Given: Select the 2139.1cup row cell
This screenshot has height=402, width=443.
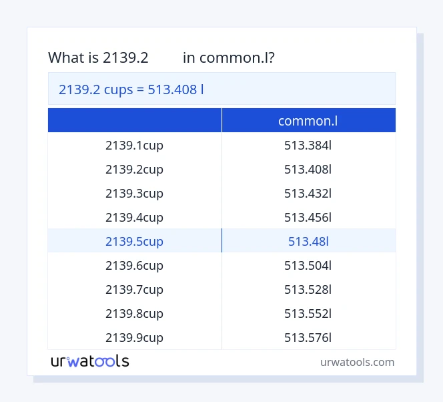Looking at the screenshot, I should pyautogui.click(x=134, y=145).
